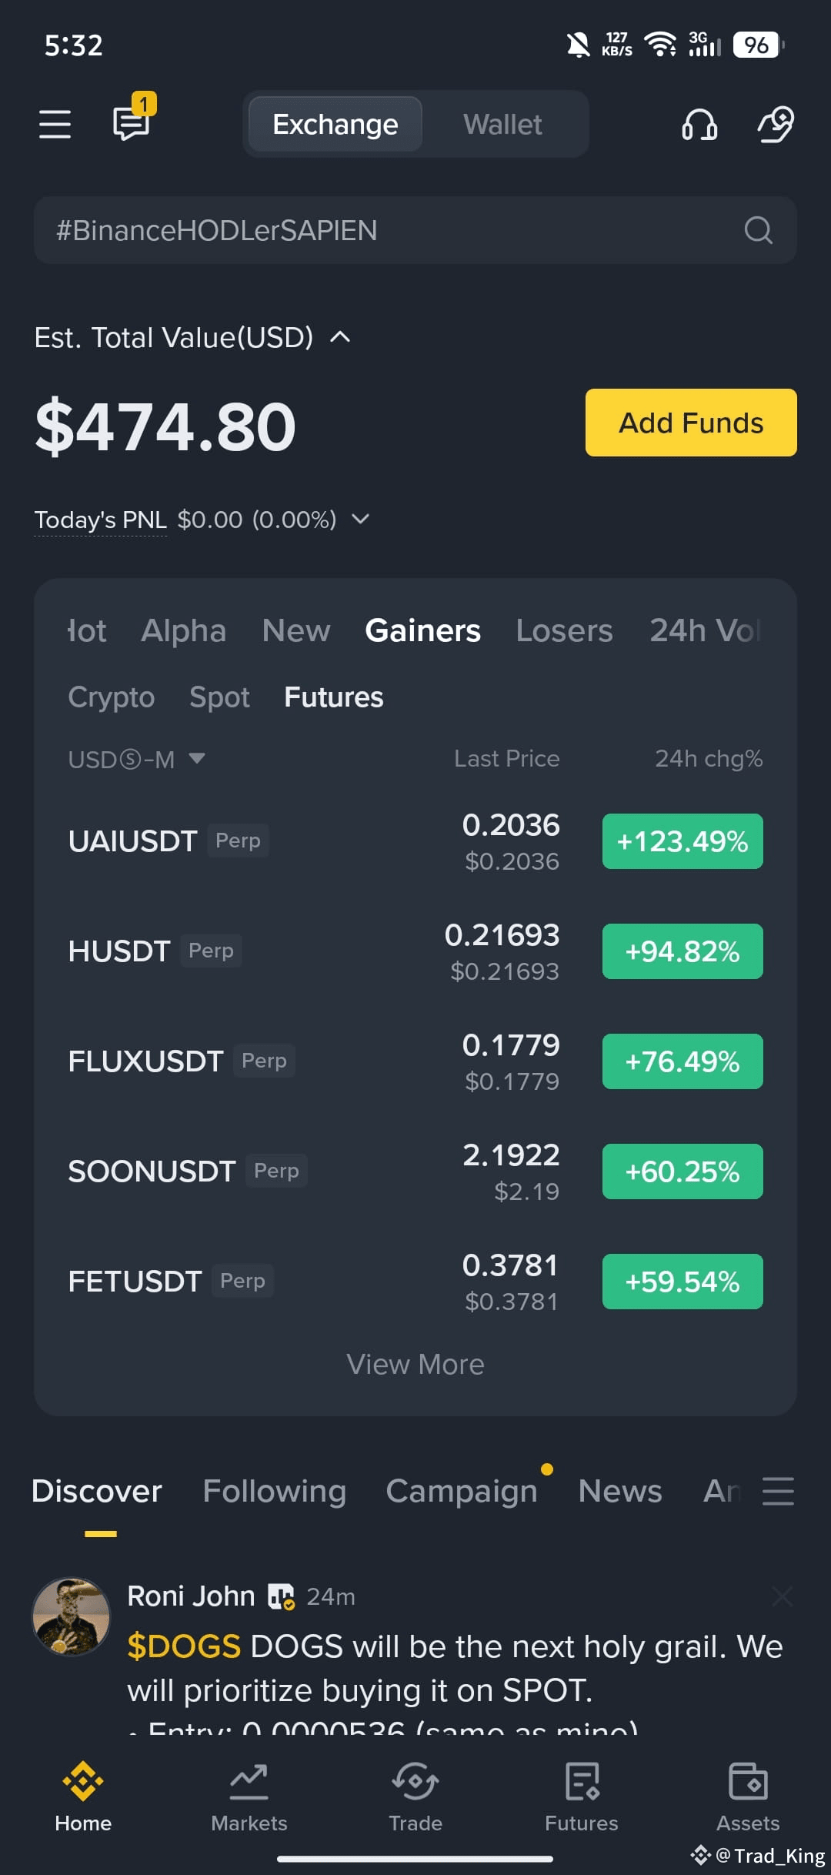
Task: Tap View More under gainers list
Action: click(x=415, y=1364)
